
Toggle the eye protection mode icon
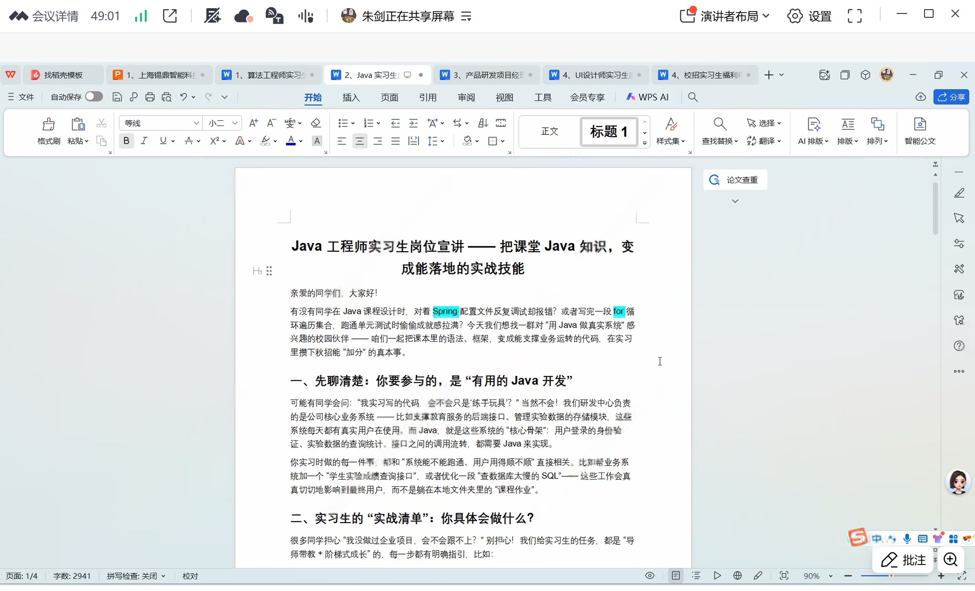[649, 576]
